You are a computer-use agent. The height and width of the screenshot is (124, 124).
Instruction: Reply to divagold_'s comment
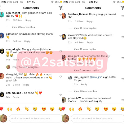26,85
